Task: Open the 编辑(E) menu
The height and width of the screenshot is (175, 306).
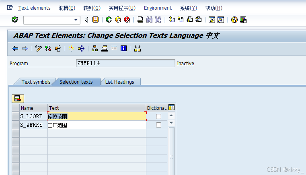Action: click(67, 8)
